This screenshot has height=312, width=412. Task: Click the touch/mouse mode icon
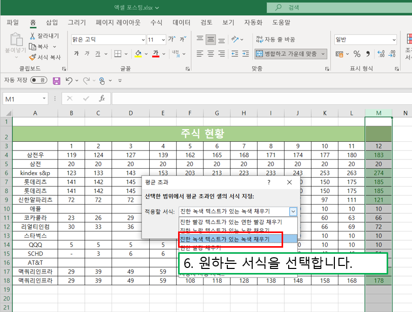click(102, 81)
